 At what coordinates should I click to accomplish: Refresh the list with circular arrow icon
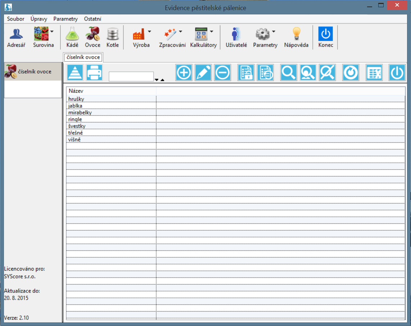tap(351, 73)
